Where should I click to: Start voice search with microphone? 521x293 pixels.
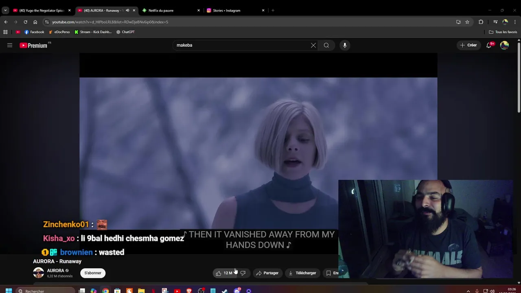point(345,45)
